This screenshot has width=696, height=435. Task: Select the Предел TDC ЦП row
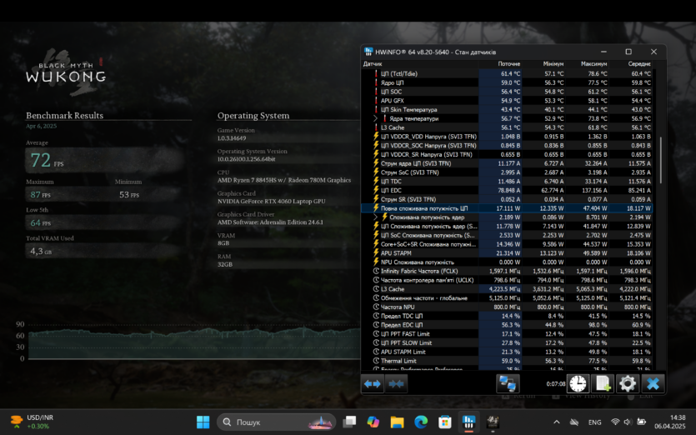pos(507,316)
